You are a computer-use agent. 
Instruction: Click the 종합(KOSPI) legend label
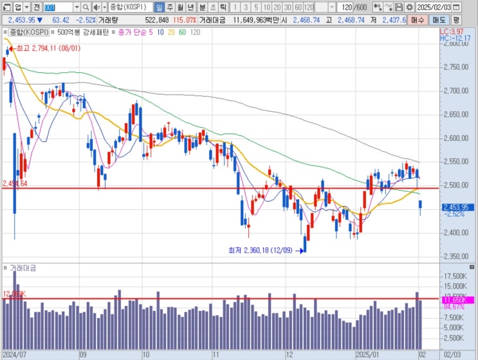tap(29, 32)
